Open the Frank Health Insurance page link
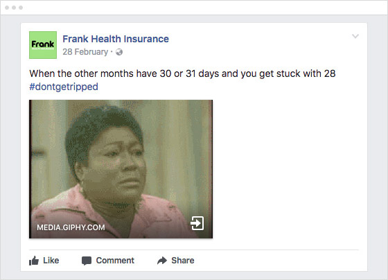 (x=116, y=39)
